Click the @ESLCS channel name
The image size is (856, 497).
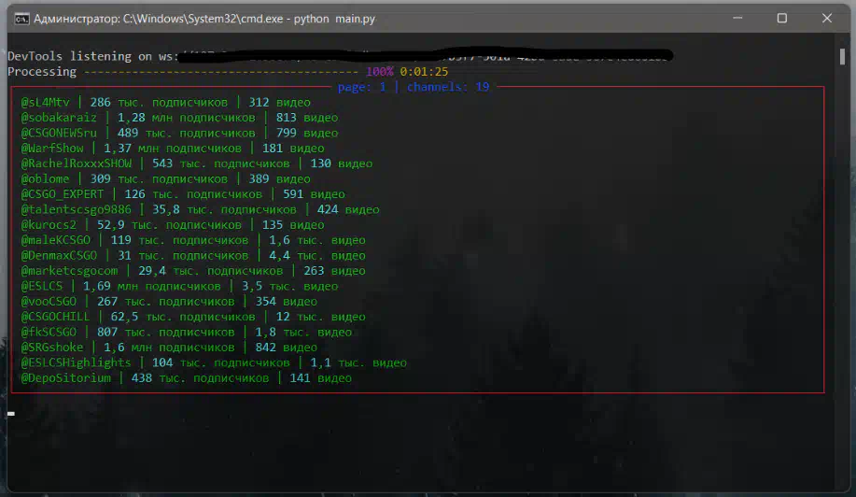pyautogui.click(x=41, y=286)
